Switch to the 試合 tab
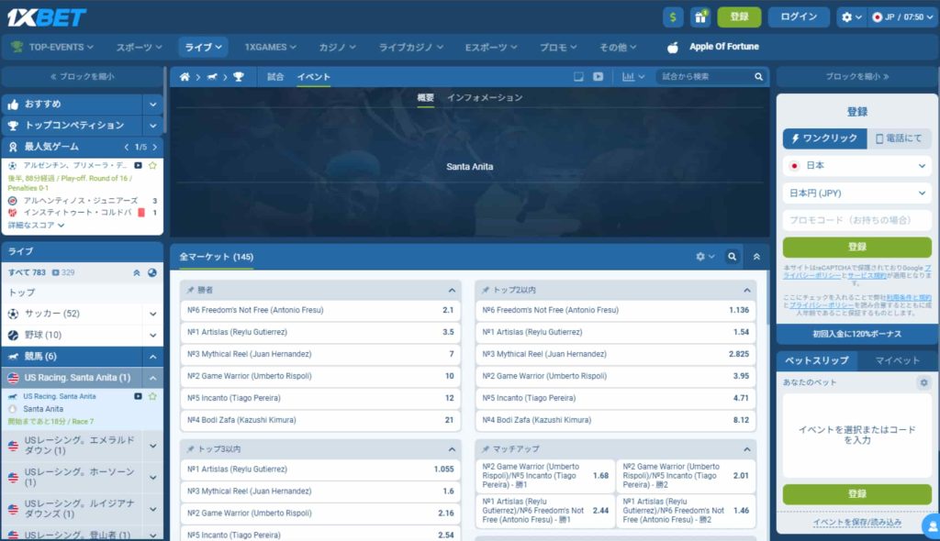 pos(275,77)
